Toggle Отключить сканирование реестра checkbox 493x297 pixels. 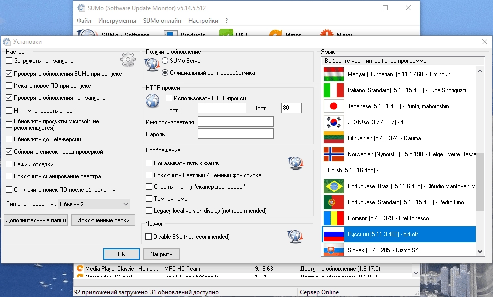coord(9,176)
